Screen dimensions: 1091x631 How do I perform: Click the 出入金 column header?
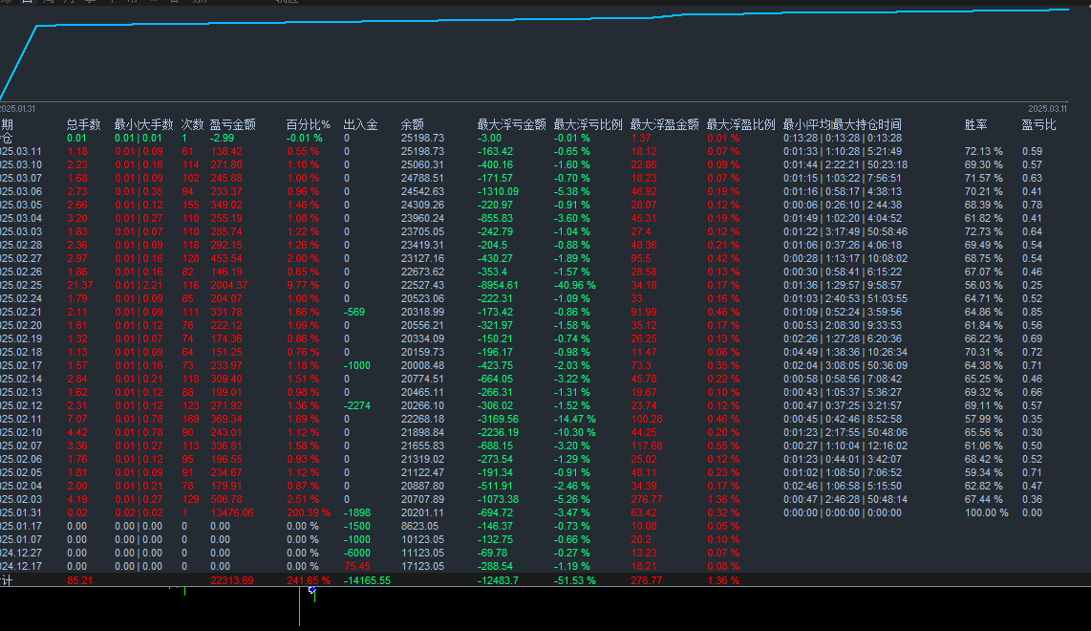coord(360,124)
